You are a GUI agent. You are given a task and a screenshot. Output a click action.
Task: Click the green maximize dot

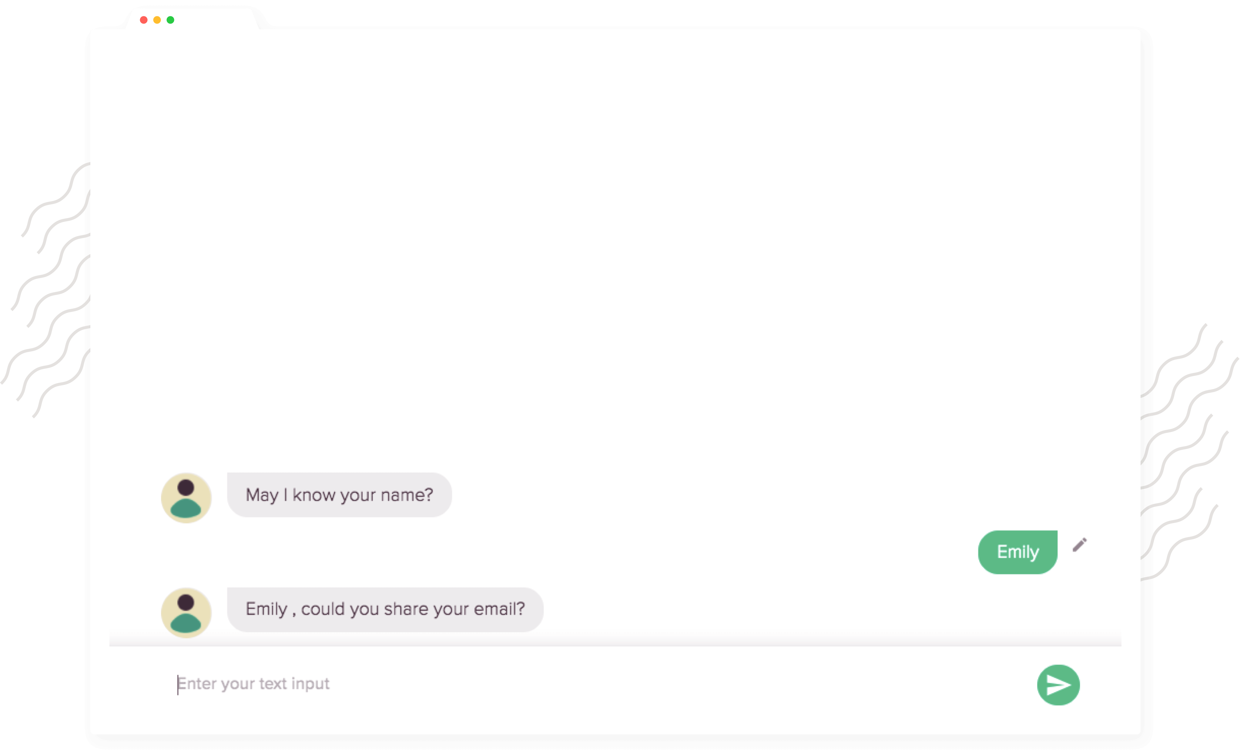171,20
